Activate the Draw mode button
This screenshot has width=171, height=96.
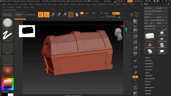(47, 15)
